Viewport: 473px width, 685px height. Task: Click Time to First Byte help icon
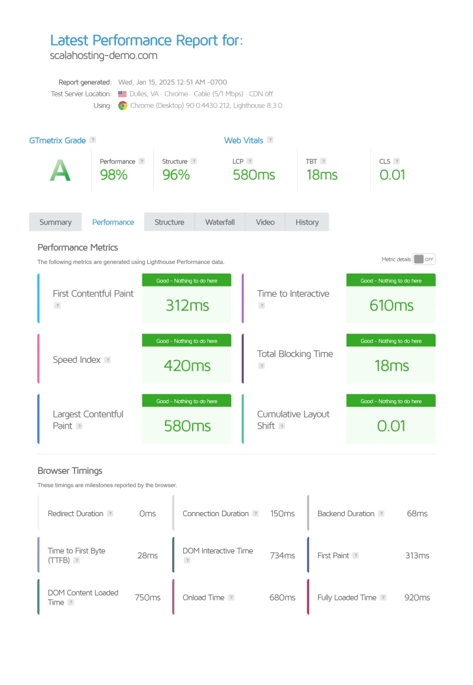point(77,560)
